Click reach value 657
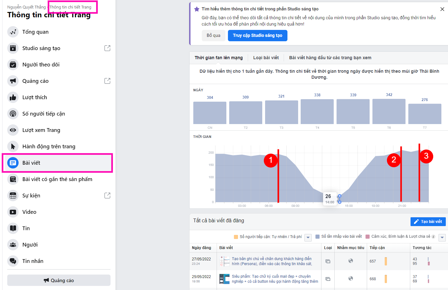This screenshot has width=448, height=290. pos(373,261)
